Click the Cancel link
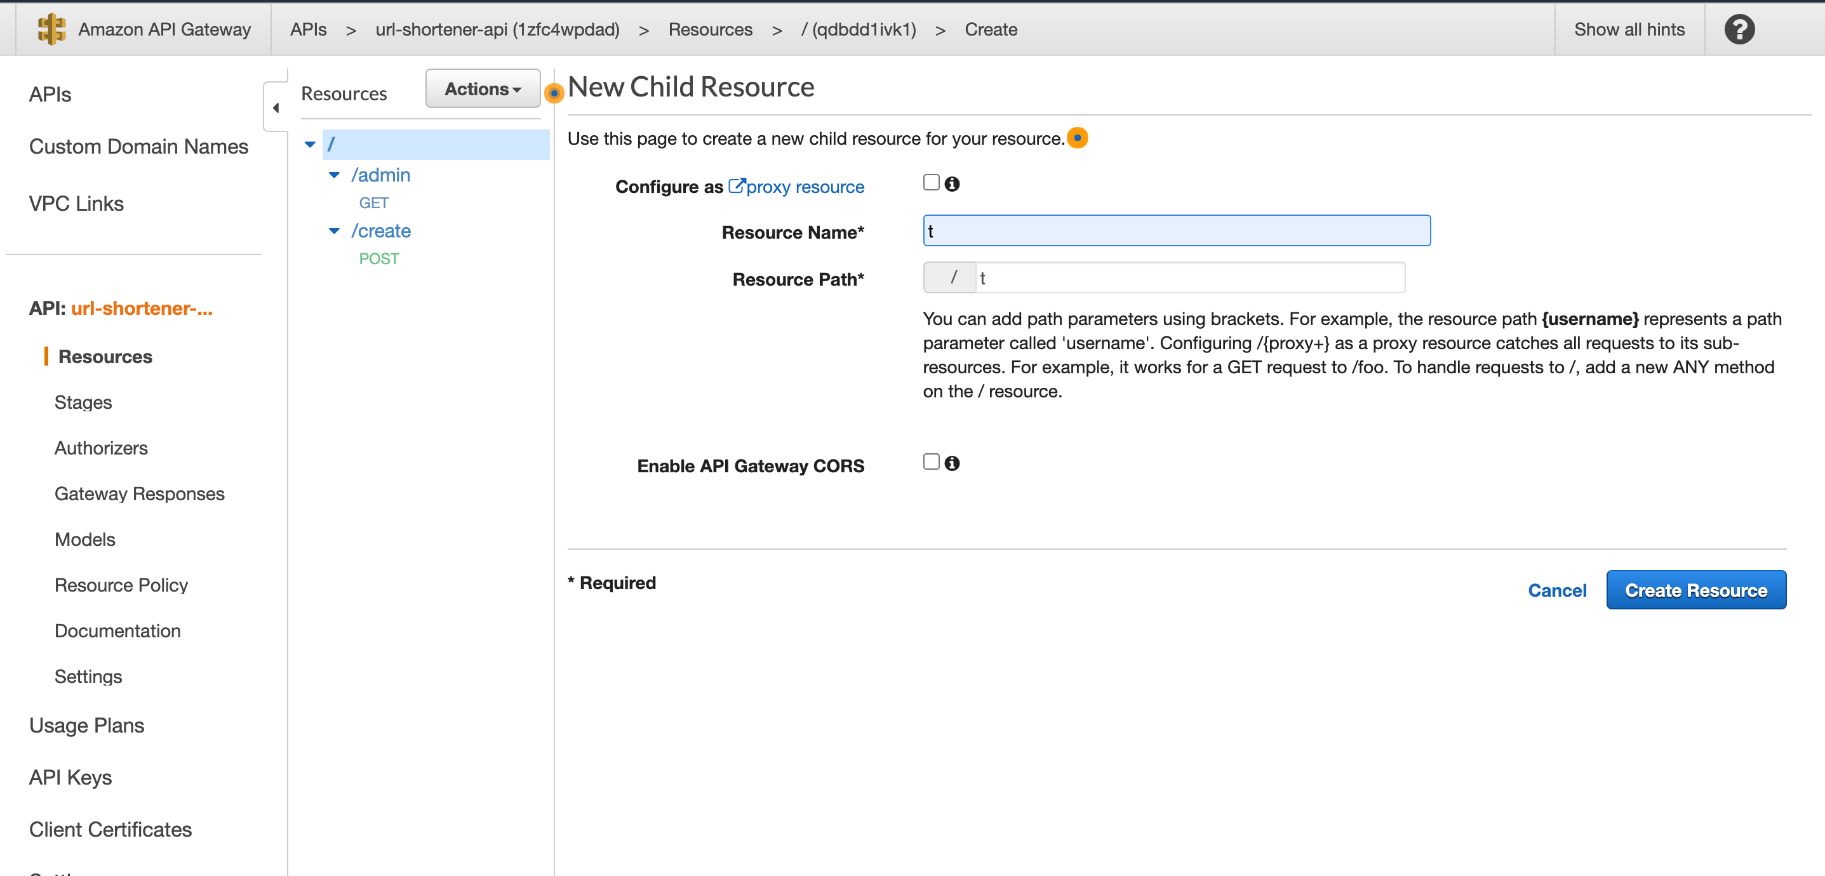Image resolution: width=1825 pixels, height=876 pixels. pos(1556,590)
